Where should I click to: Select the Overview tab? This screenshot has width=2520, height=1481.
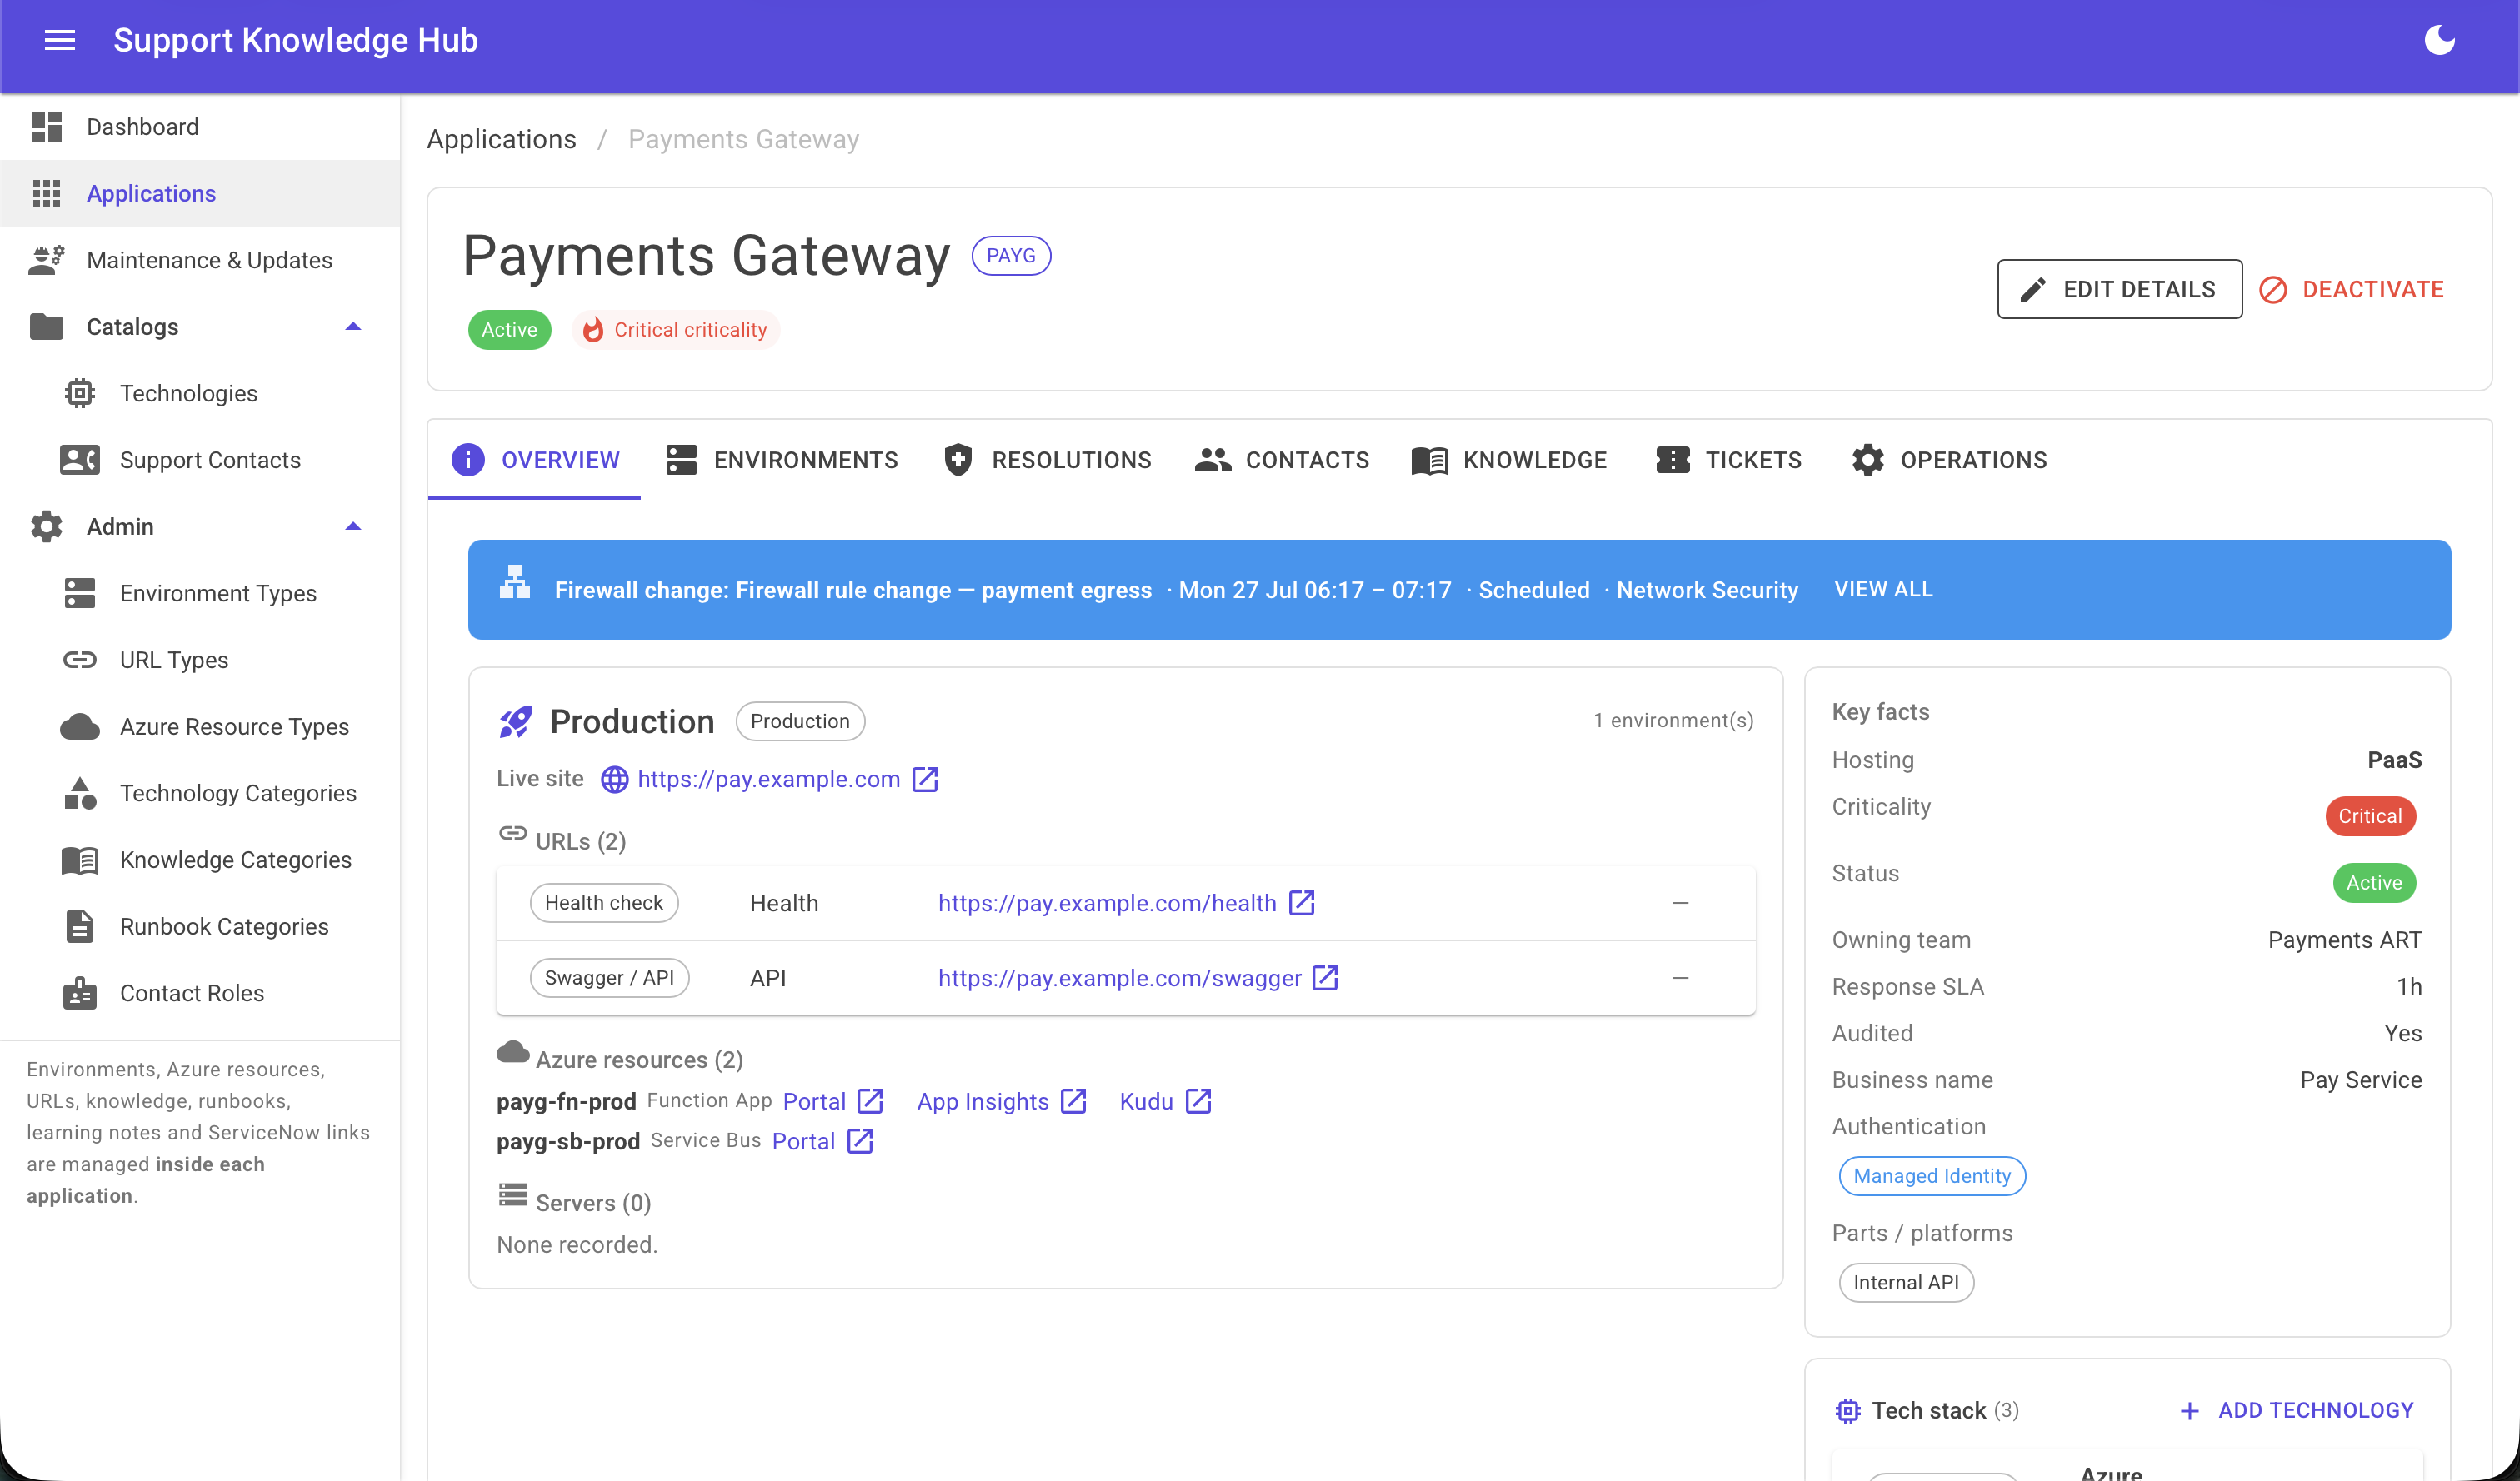point(535,460)
